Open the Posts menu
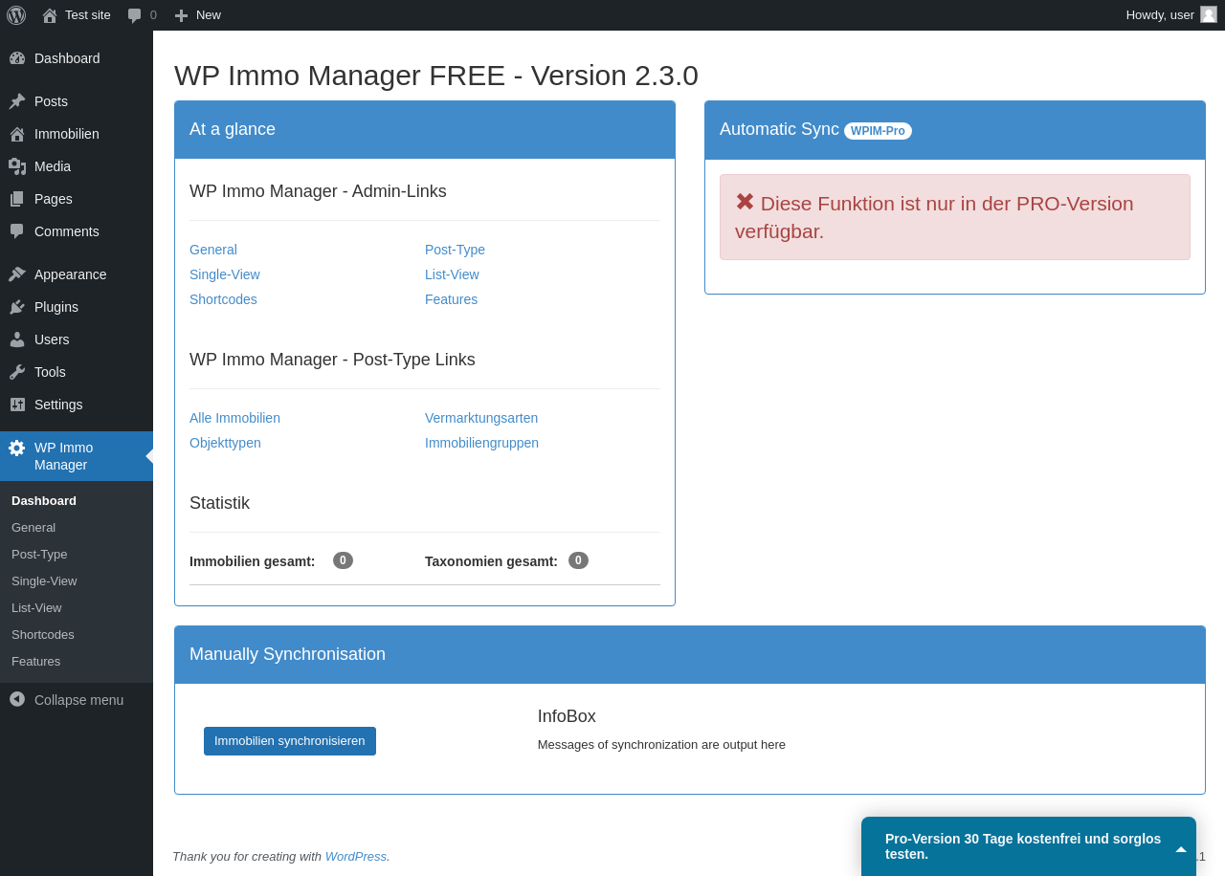 (77, 101)
